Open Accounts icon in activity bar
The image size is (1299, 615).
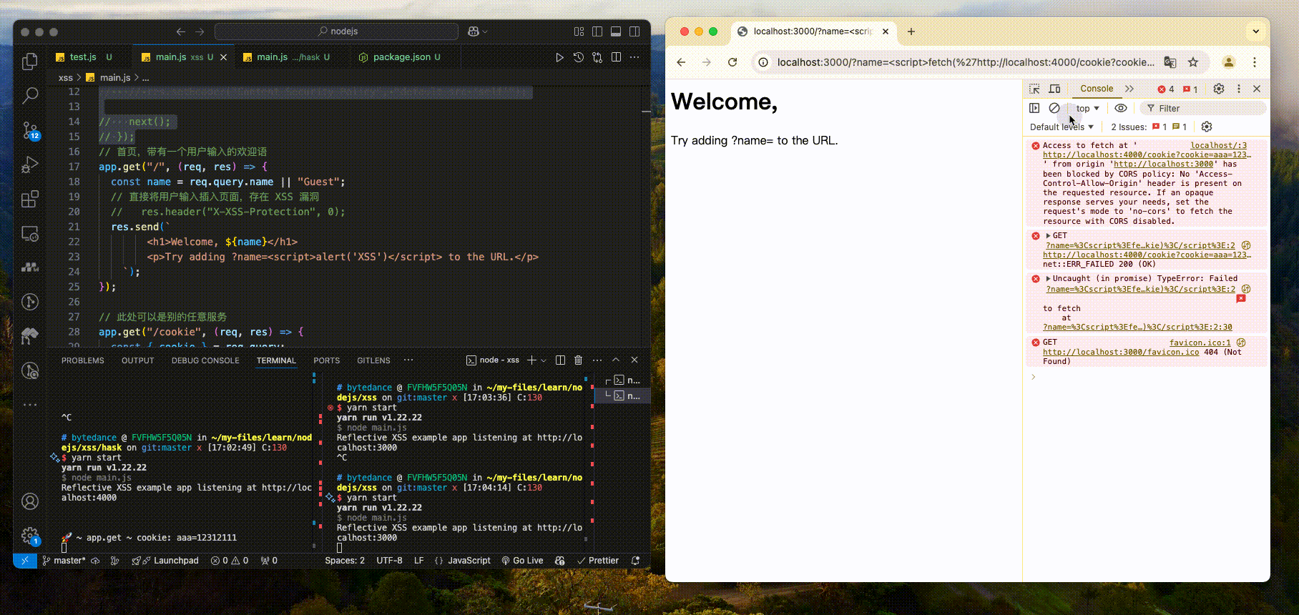pos(30,501)
